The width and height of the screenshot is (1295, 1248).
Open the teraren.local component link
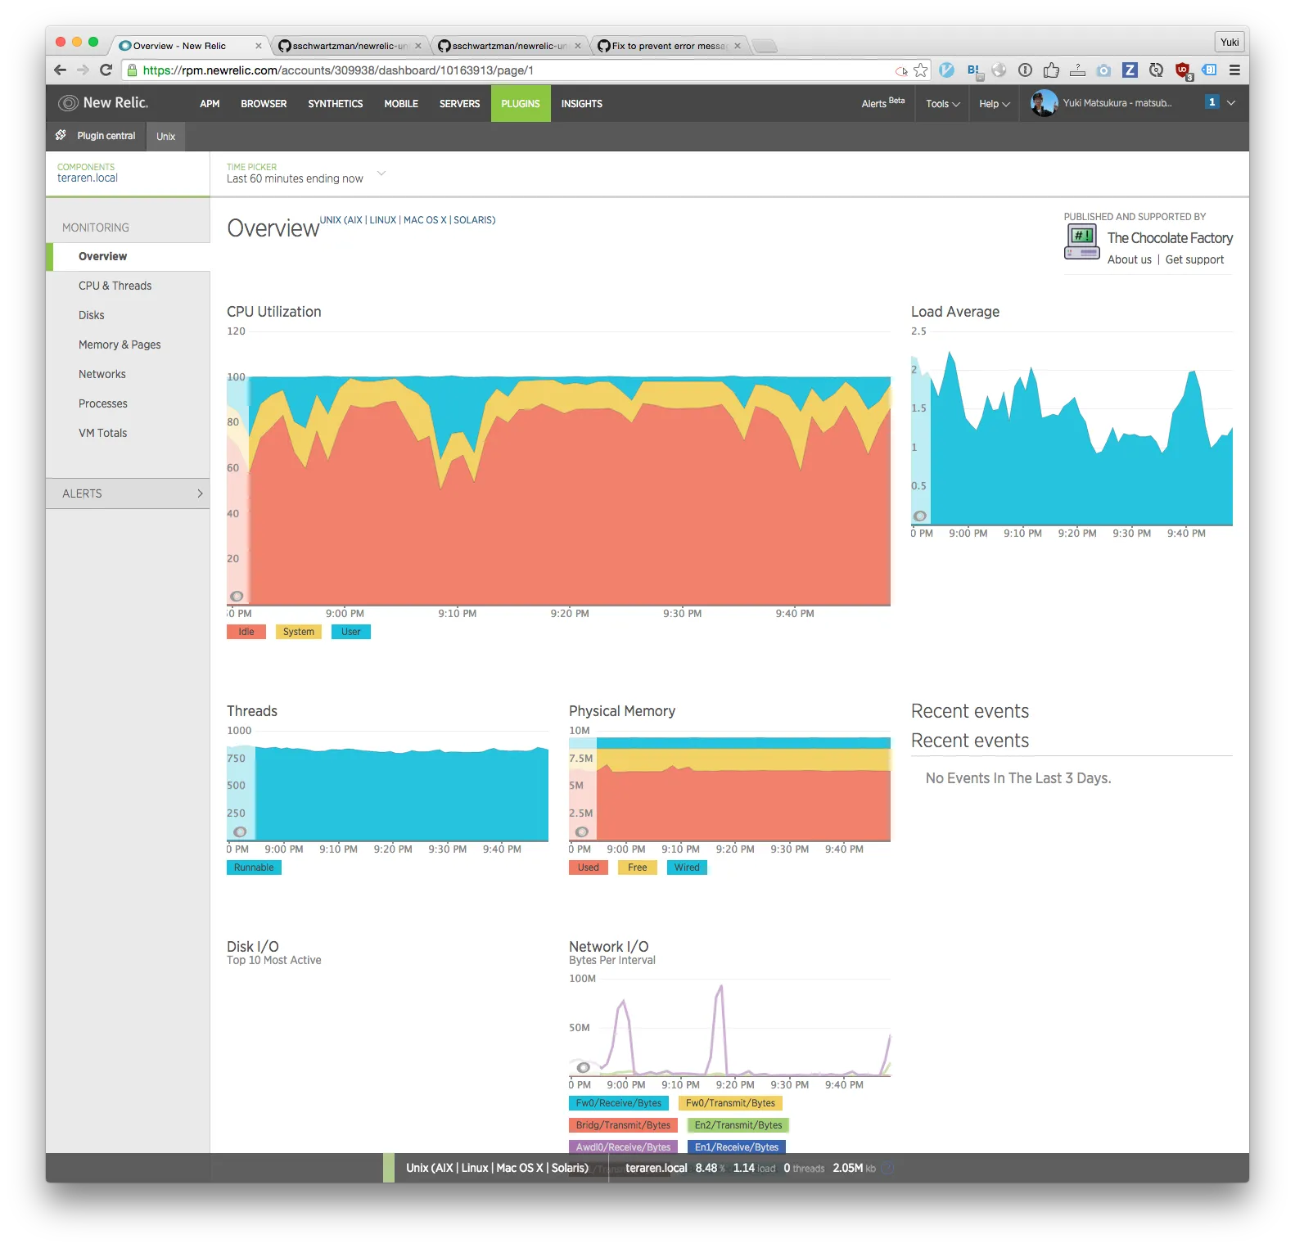[88, 178]
